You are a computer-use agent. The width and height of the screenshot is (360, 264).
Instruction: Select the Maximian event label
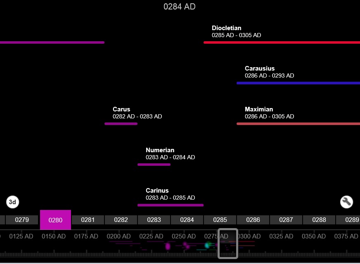coord(258,109)
